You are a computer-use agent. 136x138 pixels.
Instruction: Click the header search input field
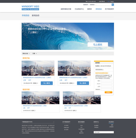104,5
